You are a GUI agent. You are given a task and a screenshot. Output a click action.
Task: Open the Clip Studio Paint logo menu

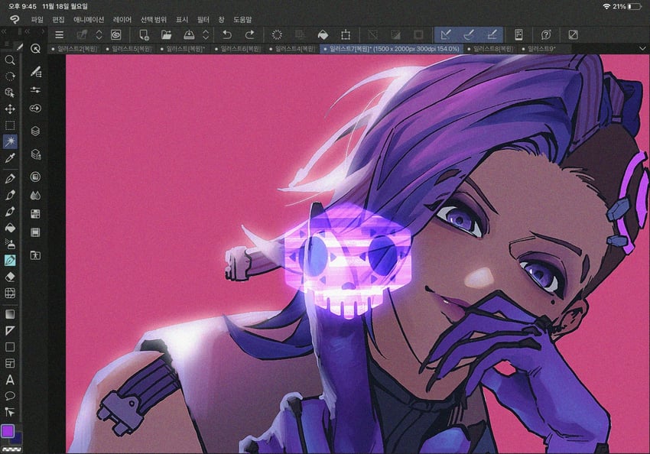pos(15,19)
